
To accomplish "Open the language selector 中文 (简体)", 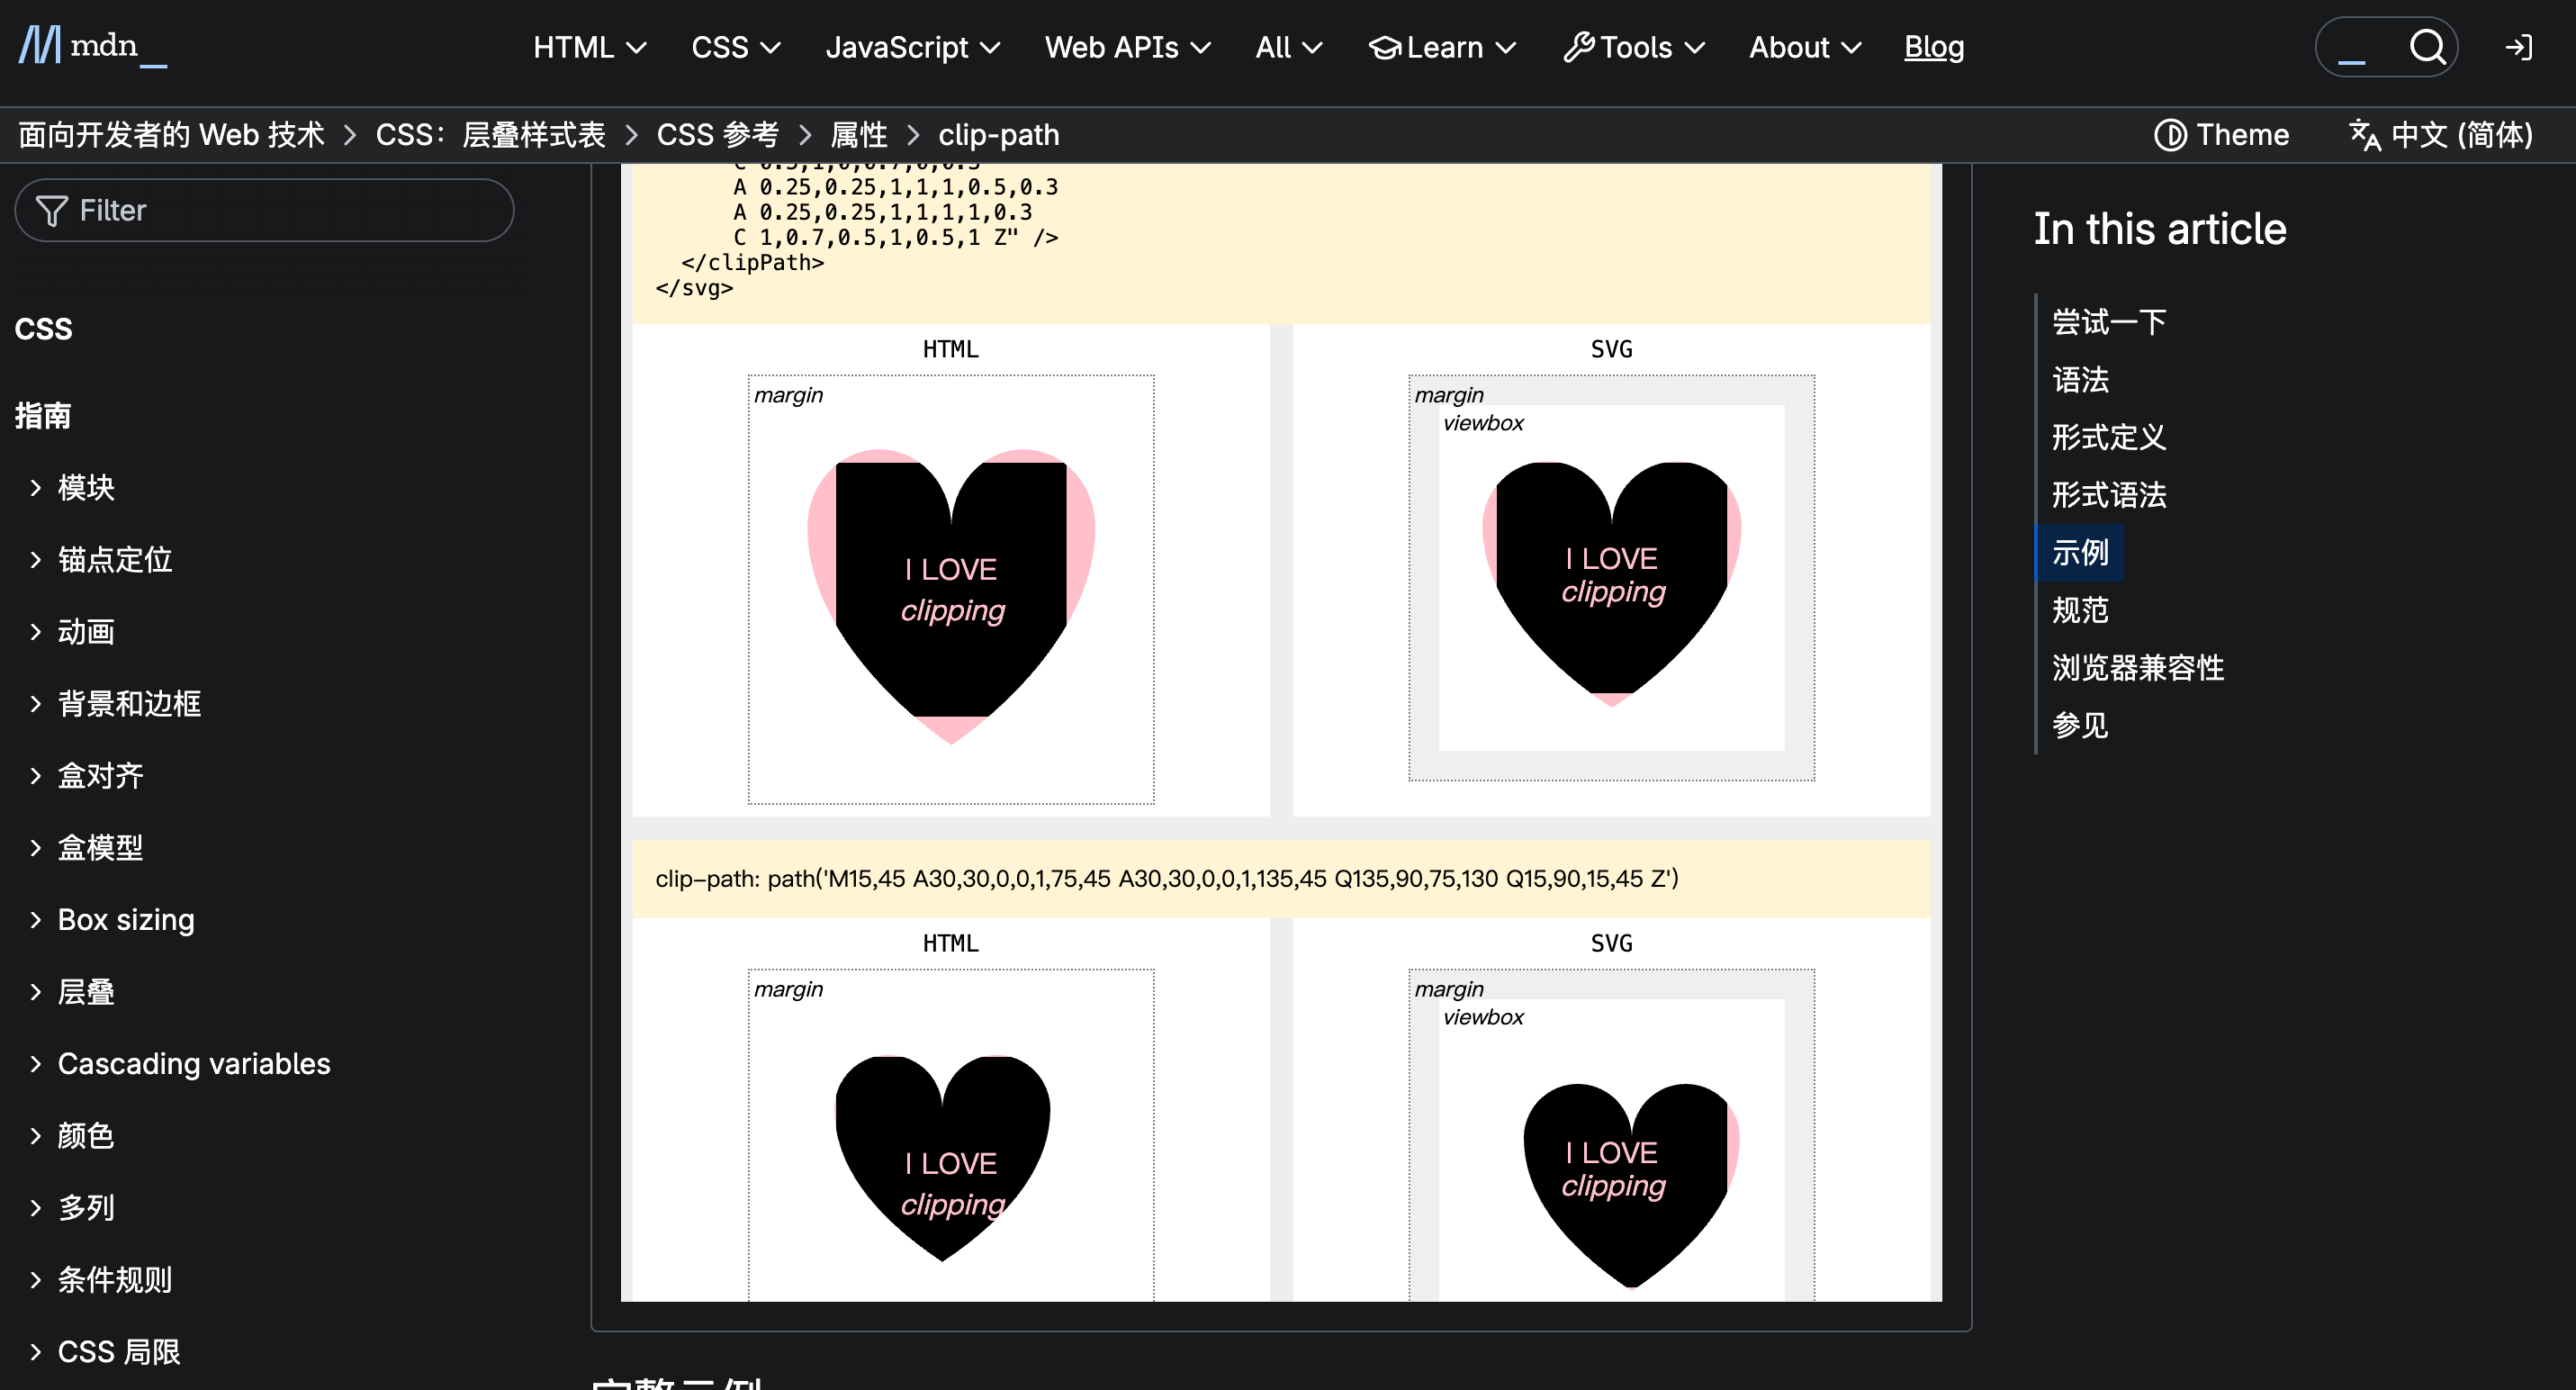I will (2441, 135).
